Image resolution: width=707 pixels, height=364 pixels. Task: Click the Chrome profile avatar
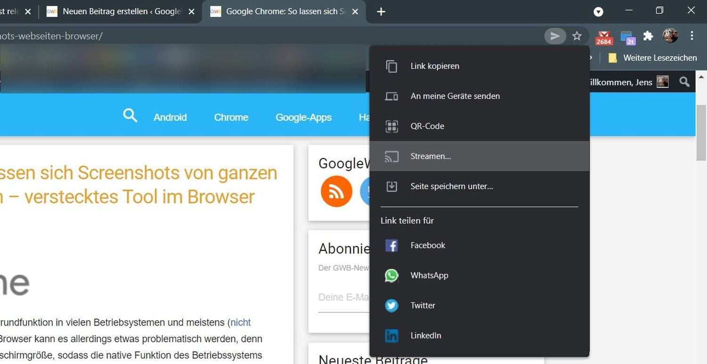pyautogui.click(x=670, y=36)
